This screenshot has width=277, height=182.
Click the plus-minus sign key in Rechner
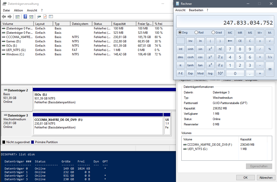260,41
